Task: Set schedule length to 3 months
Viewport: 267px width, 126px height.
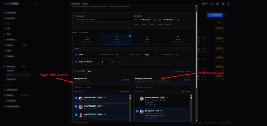Action: point(160,25)
